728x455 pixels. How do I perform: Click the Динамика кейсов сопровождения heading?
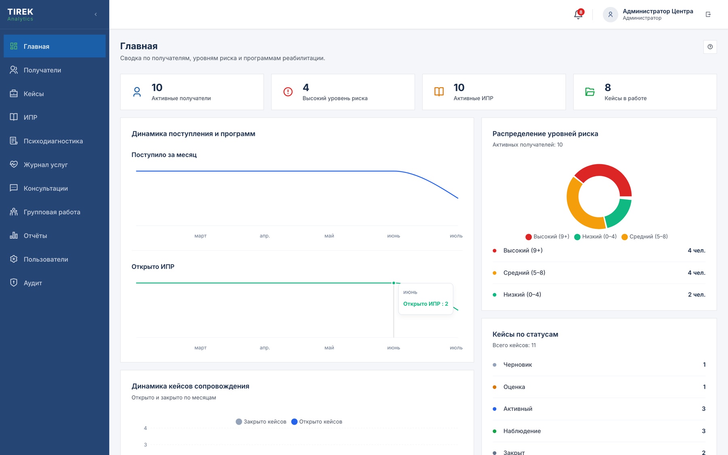point(190,386)
